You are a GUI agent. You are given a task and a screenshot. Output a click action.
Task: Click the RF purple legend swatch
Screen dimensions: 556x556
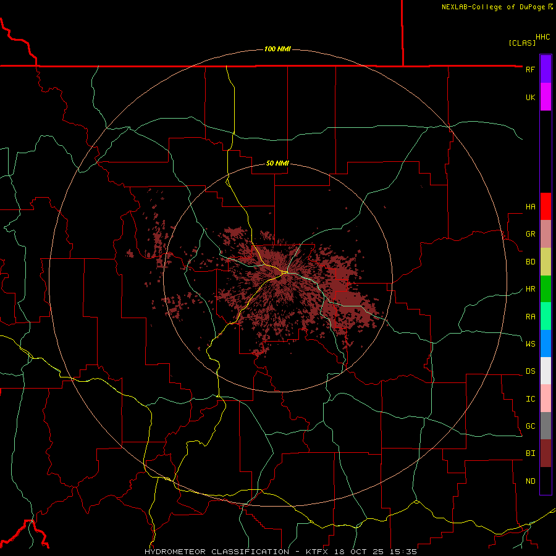click(x=545, y=69)
